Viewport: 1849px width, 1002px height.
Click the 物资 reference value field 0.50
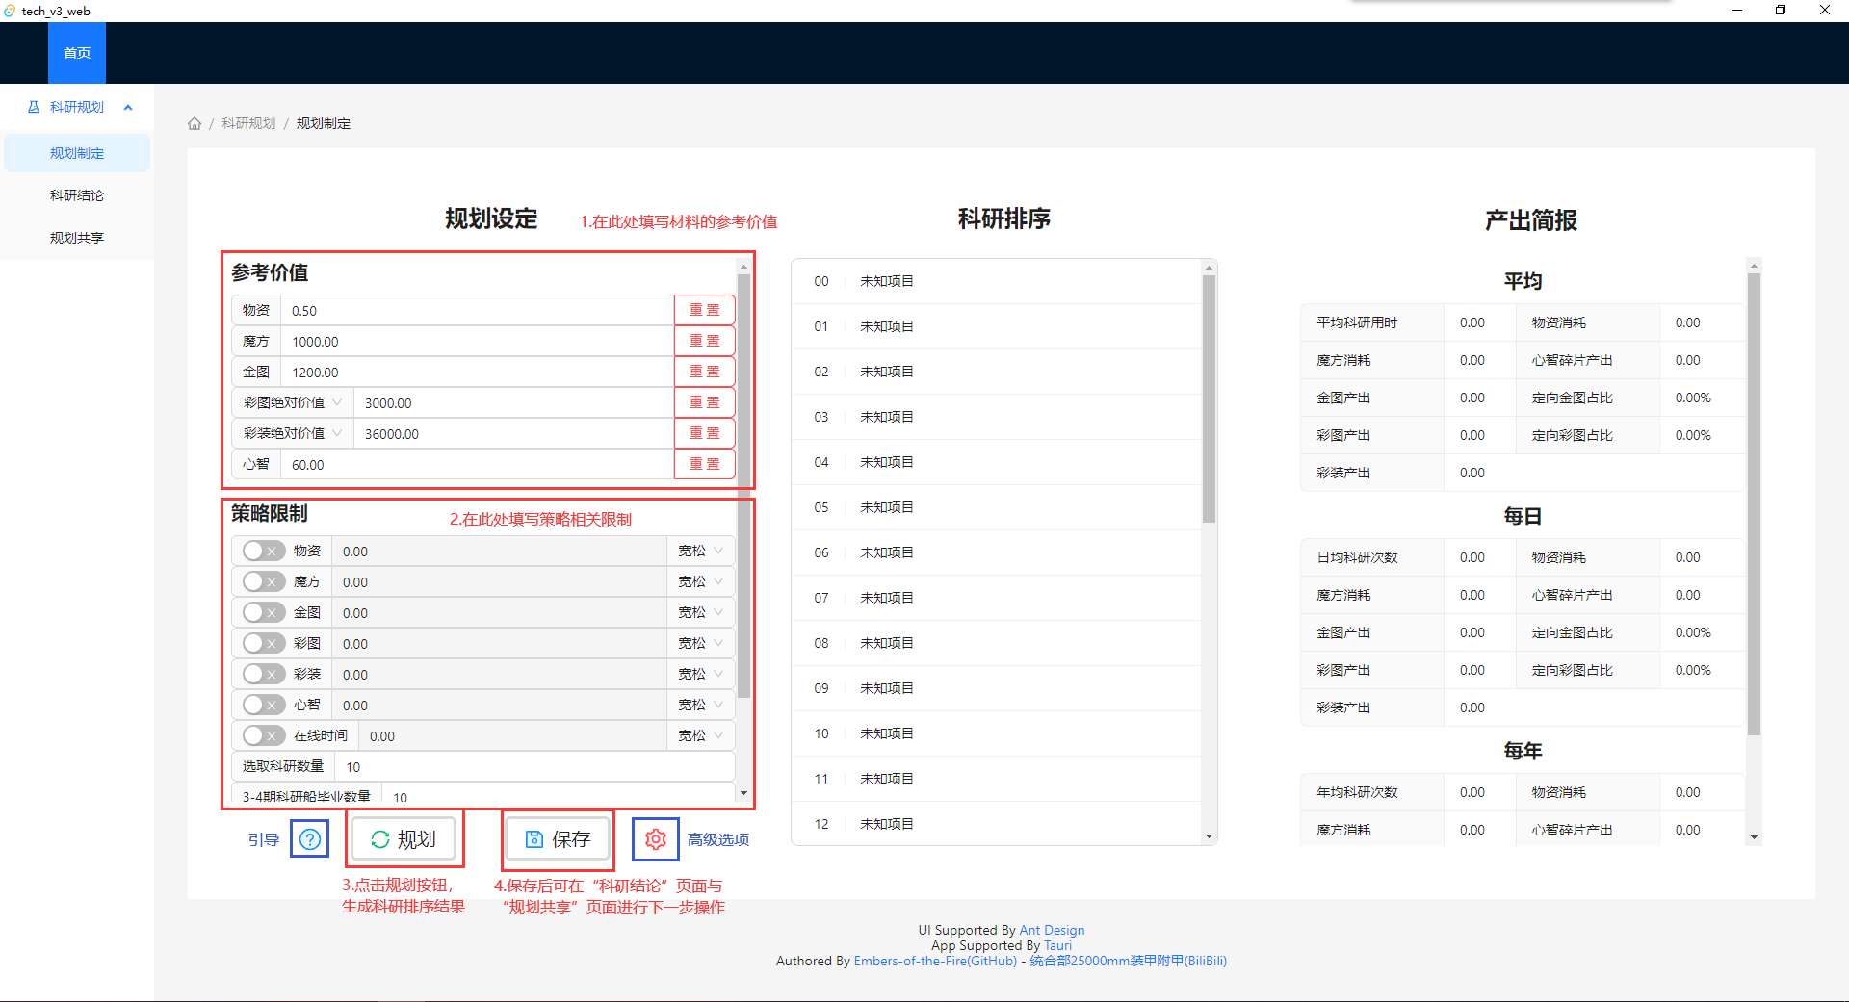click(477, 310)
